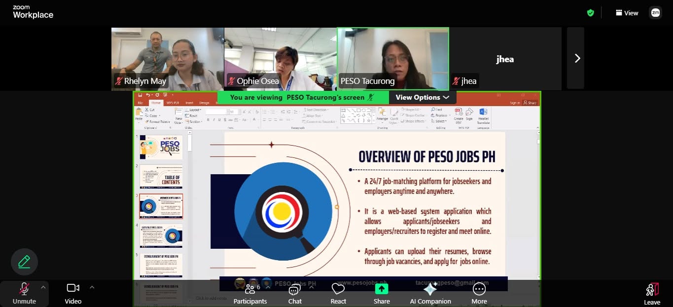Viewport: 673px width, 307px height.
Task: Open the Section dropdown in Slides group
Action: click(193, 121)
